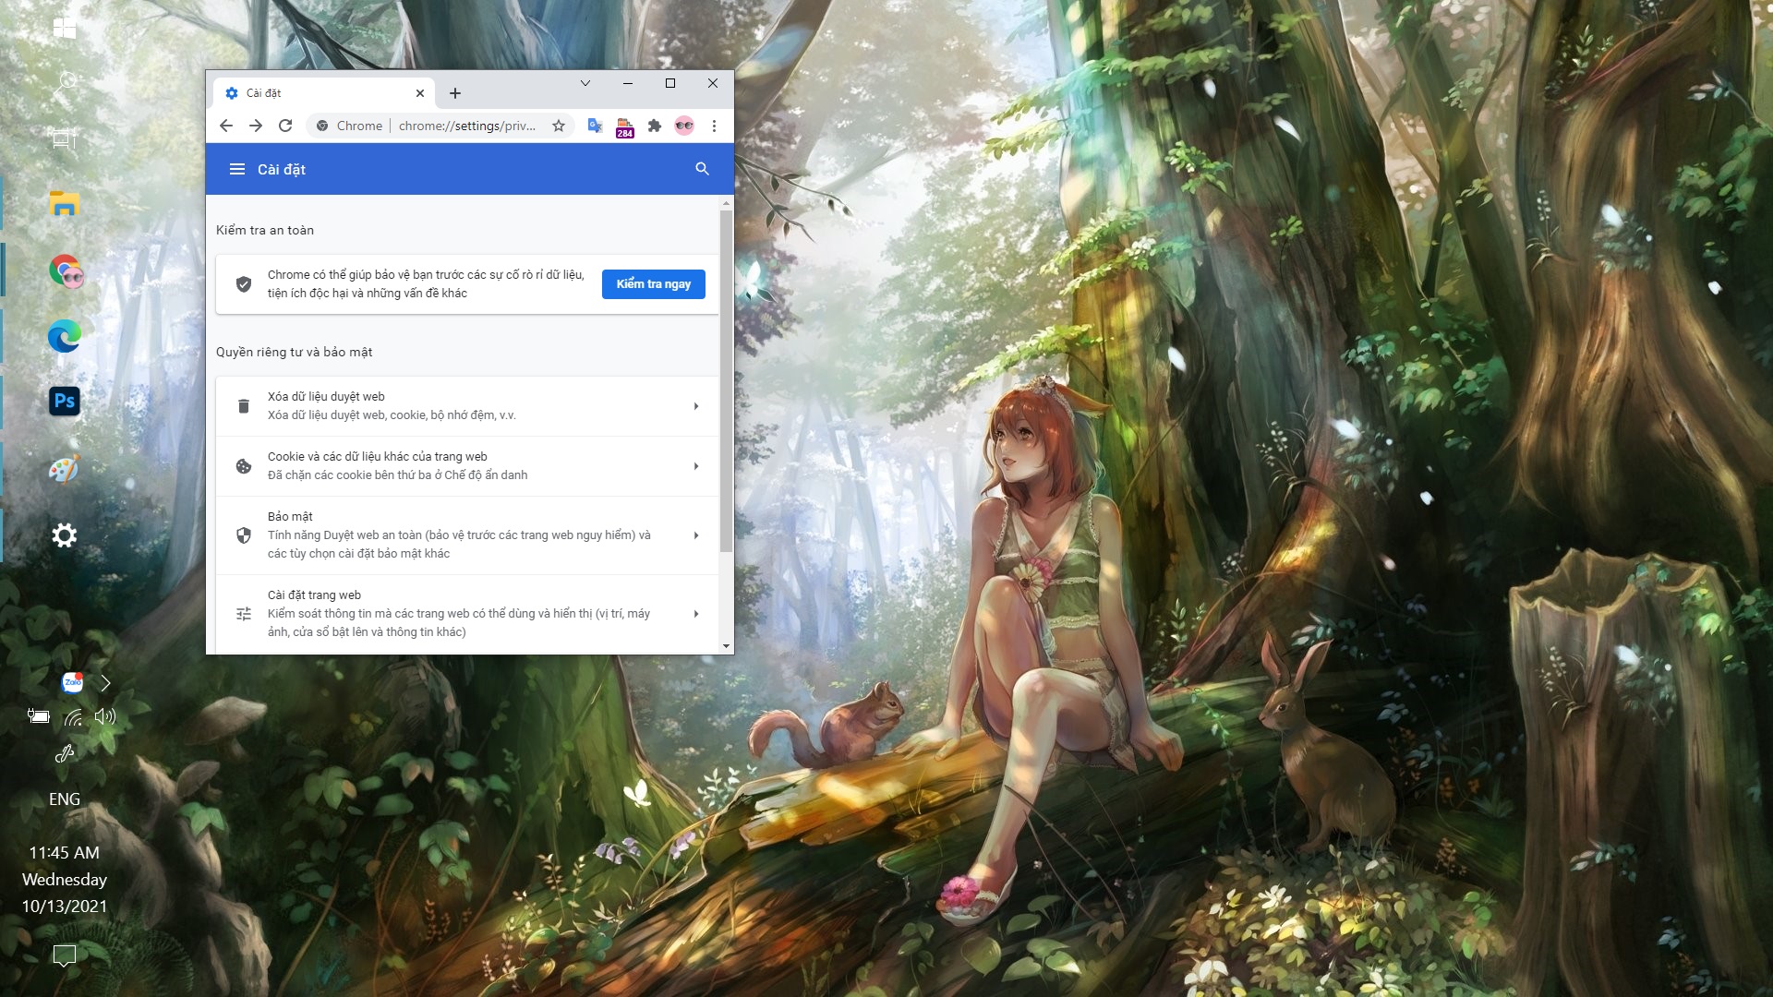
Task: Open Photoshop from the taskbar
Action: coord(65,401)
